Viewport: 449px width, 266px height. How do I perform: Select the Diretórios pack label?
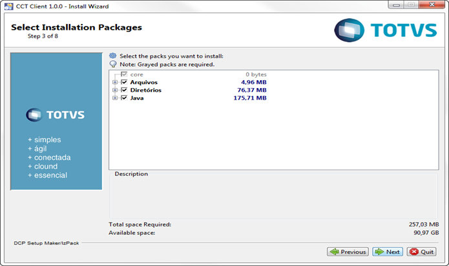coord(146,90)
